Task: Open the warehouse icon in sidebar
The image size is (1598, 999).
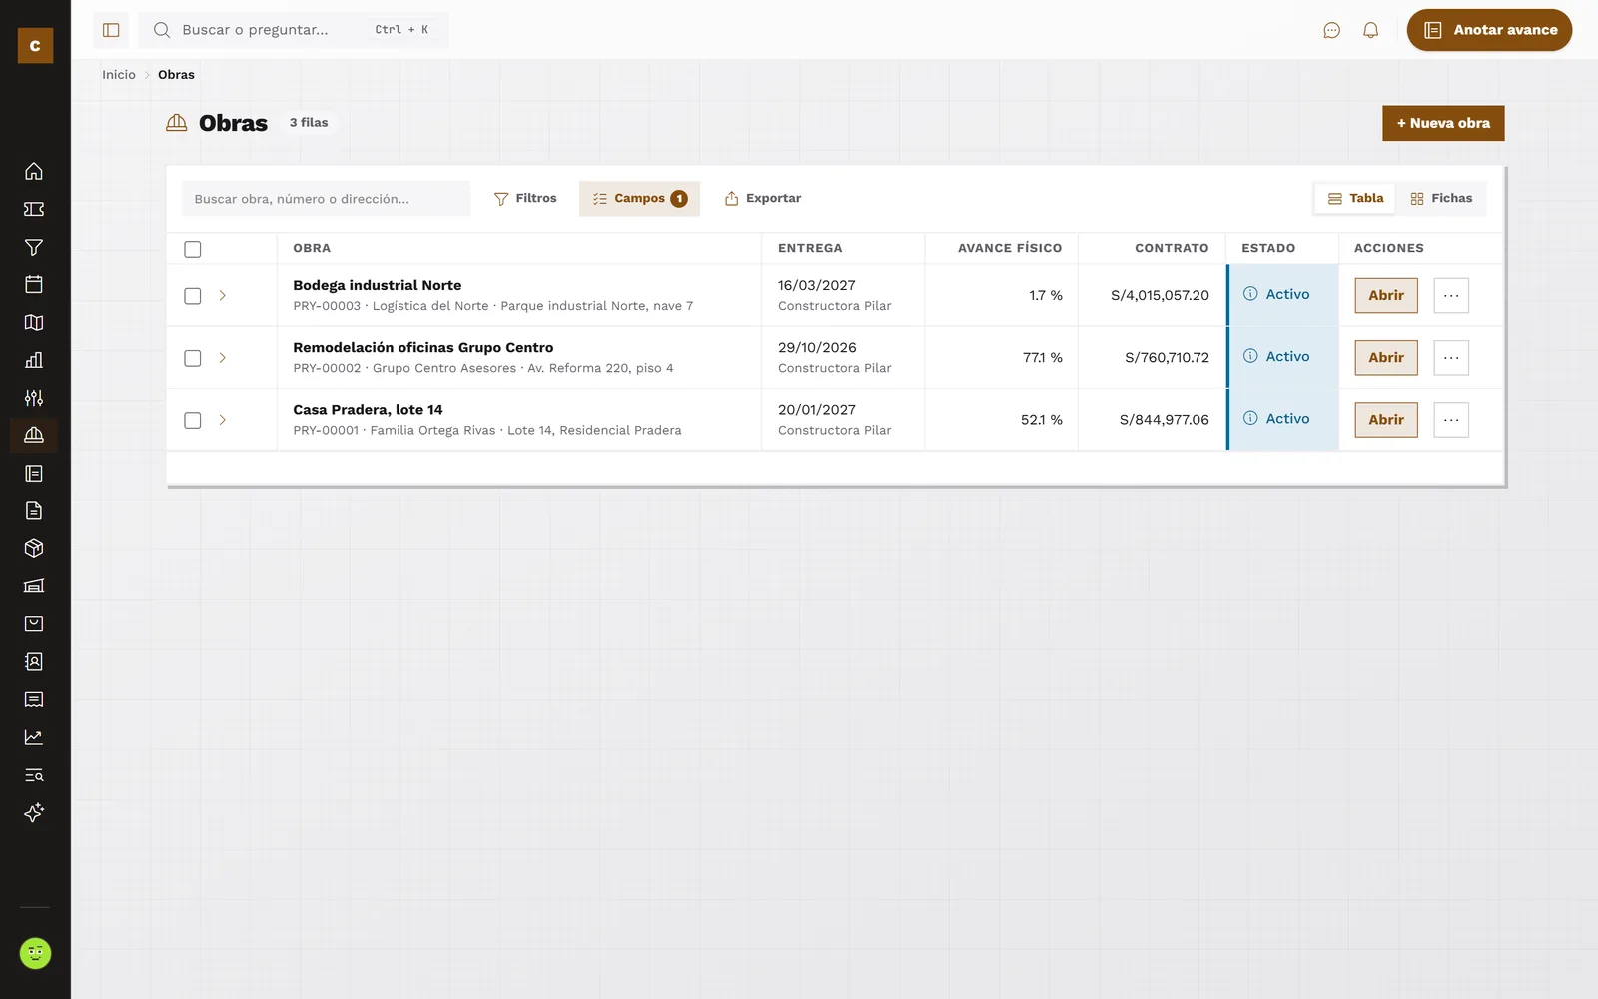Action: tap(34, 586)
